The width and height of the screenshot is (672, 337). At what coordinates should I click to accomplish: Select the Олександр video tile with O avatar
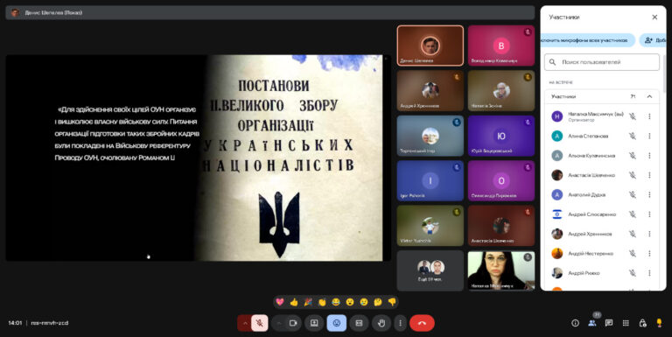click(501, 180)
